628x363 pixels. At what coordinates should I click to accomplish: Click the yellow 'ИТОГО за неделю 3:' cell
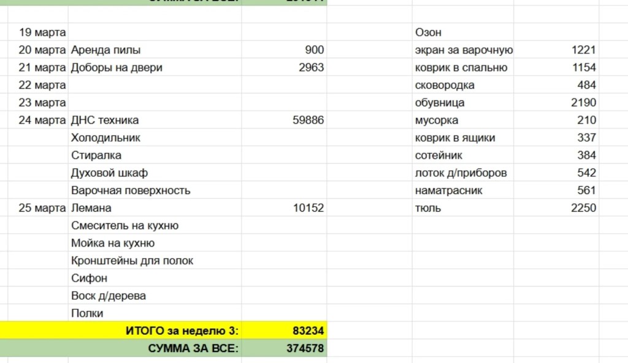[182, 331]
